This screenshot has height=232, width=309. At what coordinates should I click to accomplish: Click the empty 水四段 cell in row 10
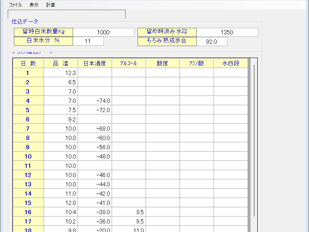click(x=231, y=156)
